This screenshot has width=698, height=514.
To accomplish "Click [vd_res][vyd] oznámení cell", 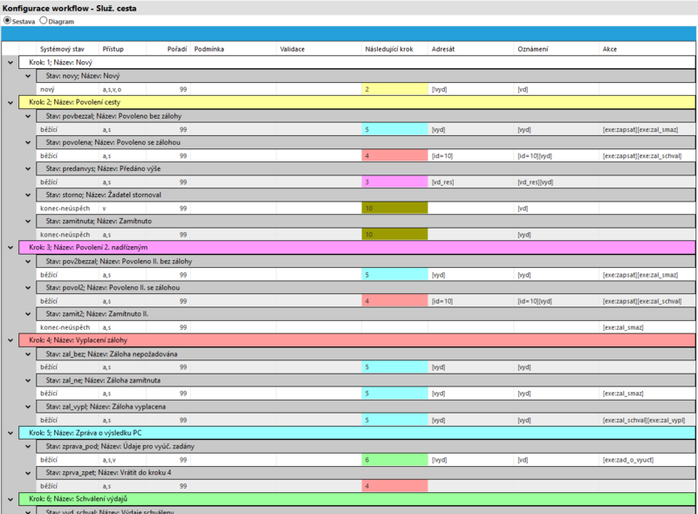I will tap(536, 182).
